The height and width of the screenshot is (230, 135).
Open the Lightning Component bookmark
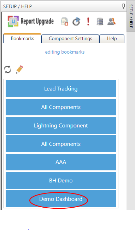(x=61, y=126)
